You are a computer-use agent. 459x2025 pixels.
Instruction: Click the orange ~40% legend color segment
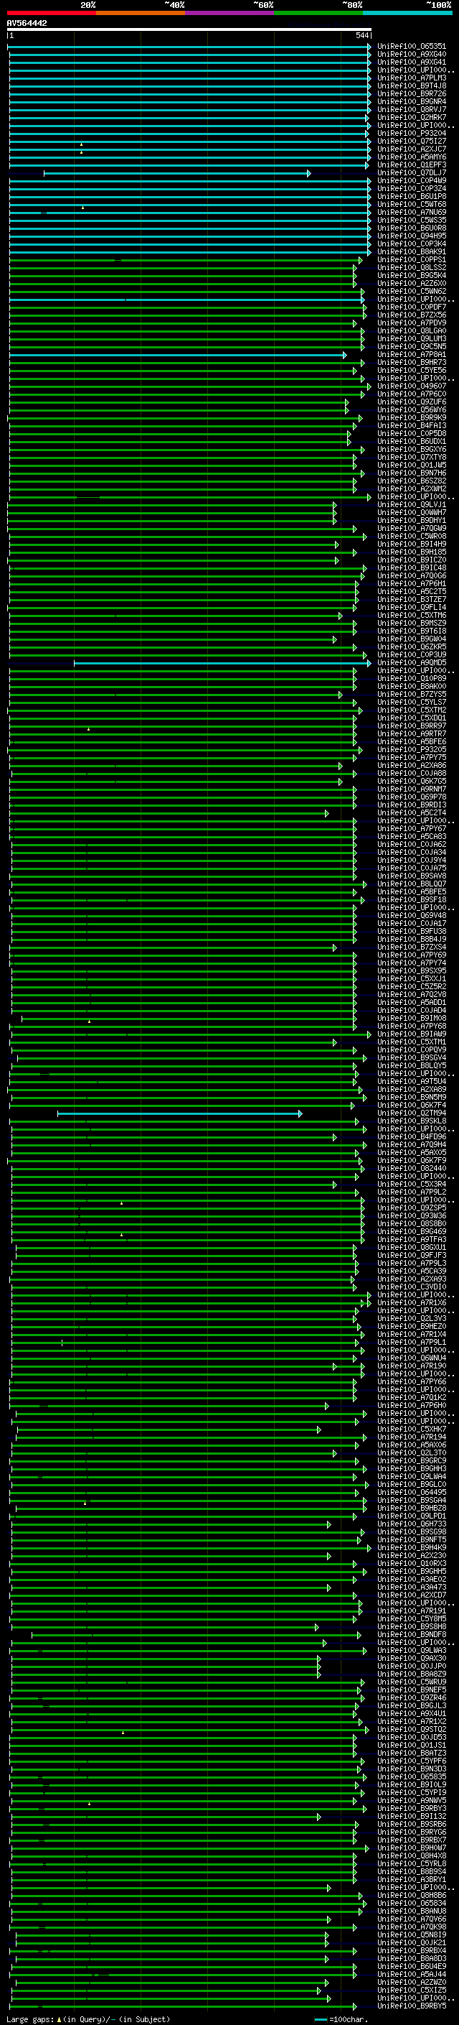(141, 13)
